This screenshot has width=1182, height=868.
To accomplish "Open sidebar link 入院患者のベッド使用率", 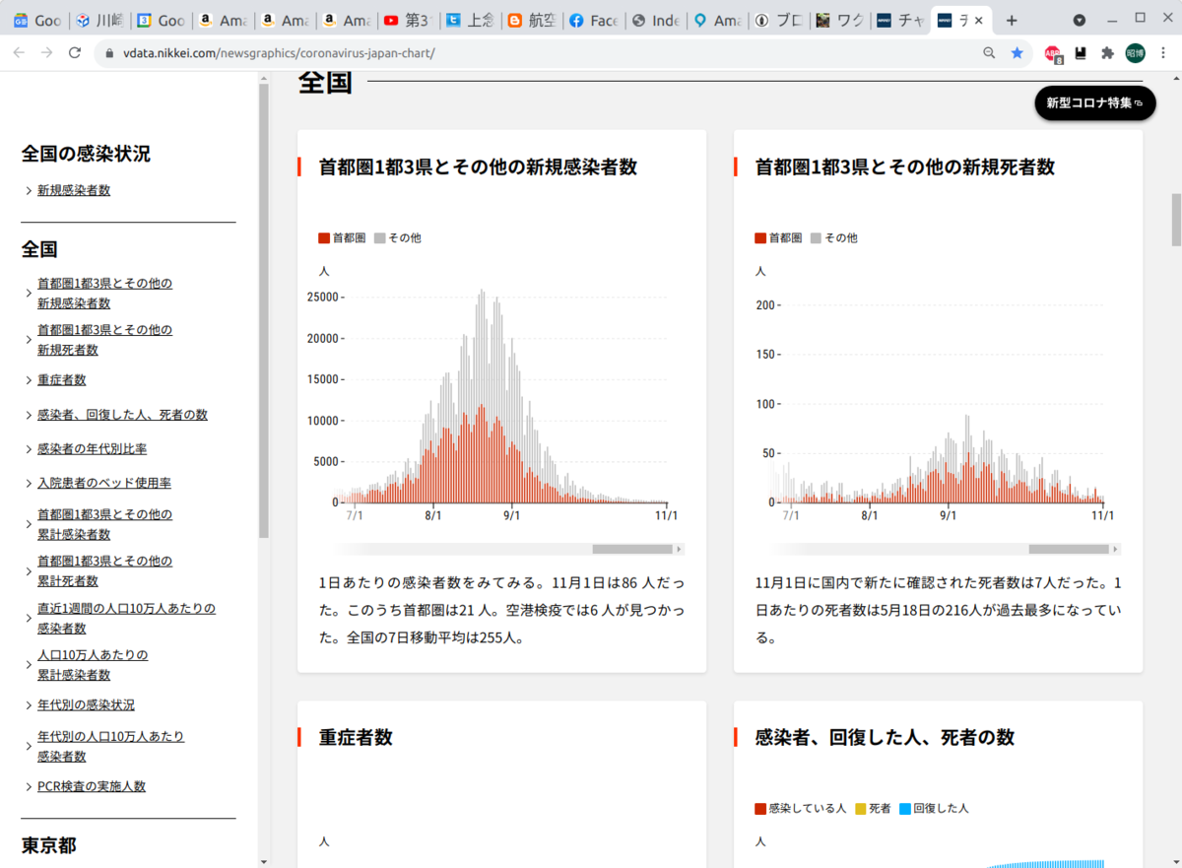I will click(104, 483).
